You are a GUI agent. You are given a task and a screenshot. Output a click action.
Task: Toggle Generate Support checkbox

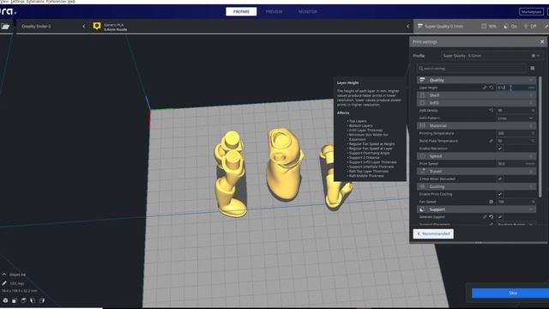(x=500, y=217)
